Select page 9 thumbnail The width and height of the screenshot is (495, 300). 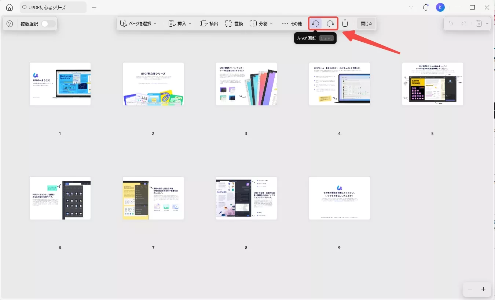(x=340, y=198)
